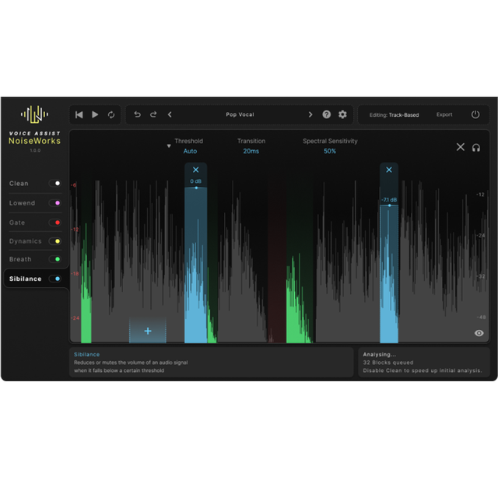Open the Dynamics module tab
Viewport: 498px width, 498px height.
click(x=26, y=241)
